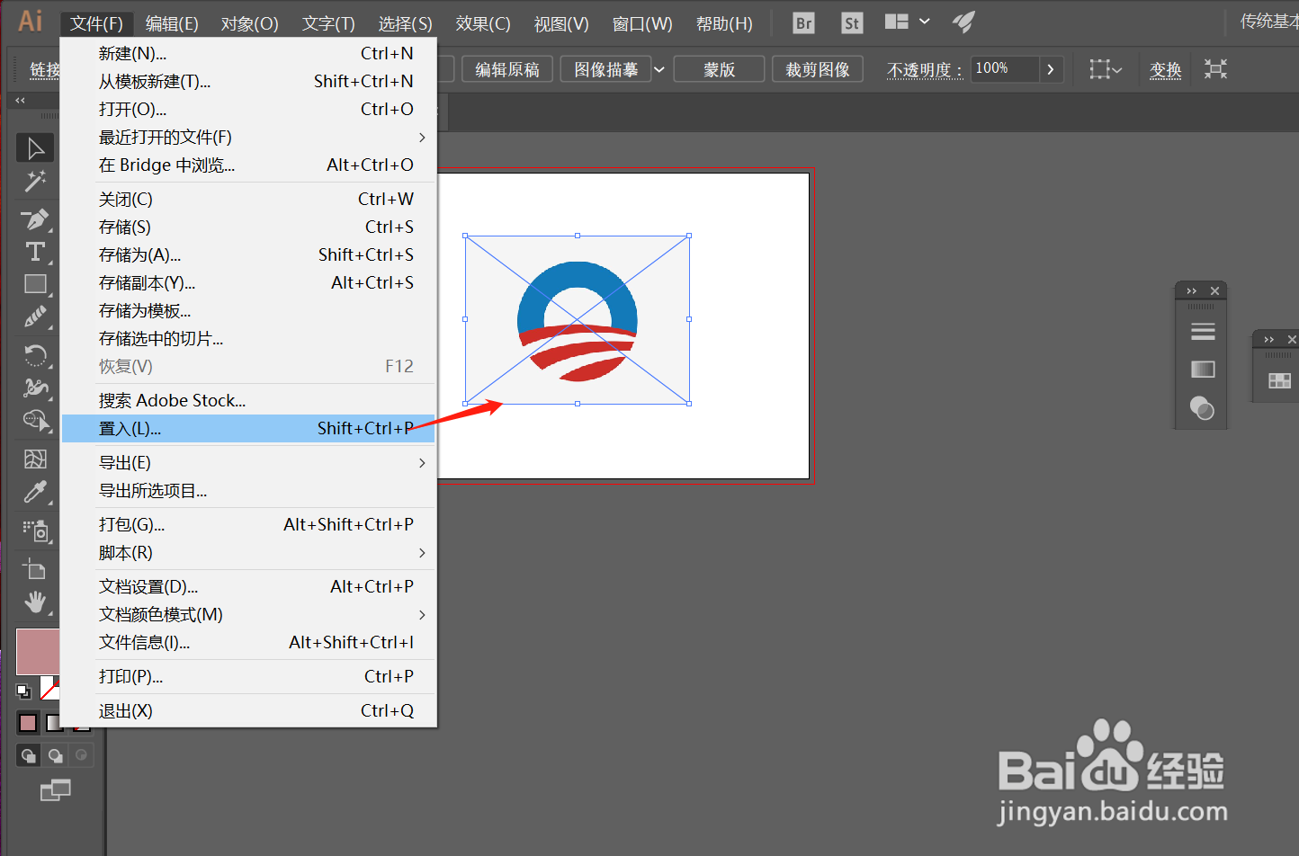
Task: Expand Recent Files submenu
Action: click(x=422, y=138)
